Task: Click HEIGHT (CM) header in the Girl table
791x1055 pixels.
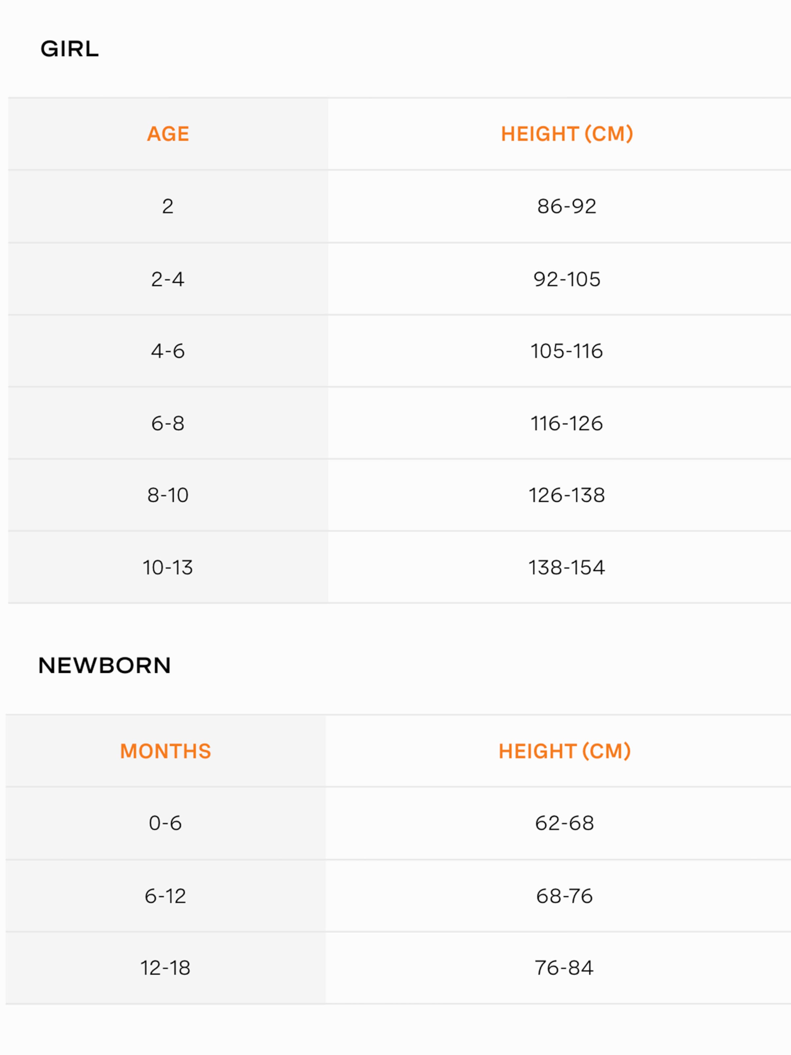Action: pos(567,134)
